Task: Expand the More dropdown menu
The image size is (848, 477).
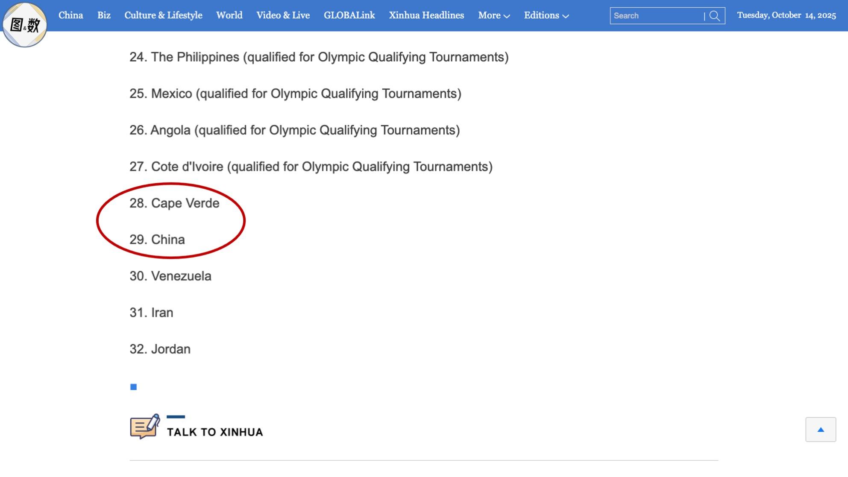Action: tap(494, 15)
